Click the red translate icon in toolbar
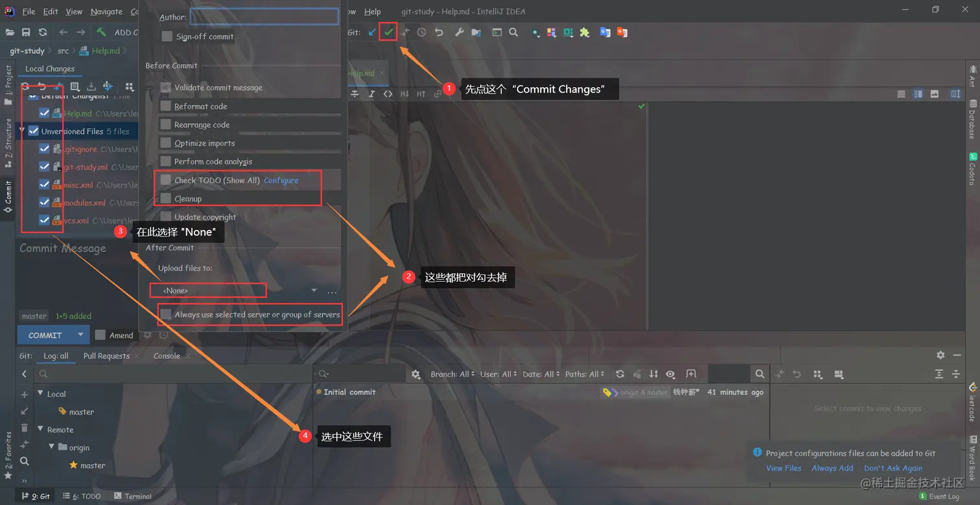The height and width of the screenshot is (505, 980). coord(622,32)
